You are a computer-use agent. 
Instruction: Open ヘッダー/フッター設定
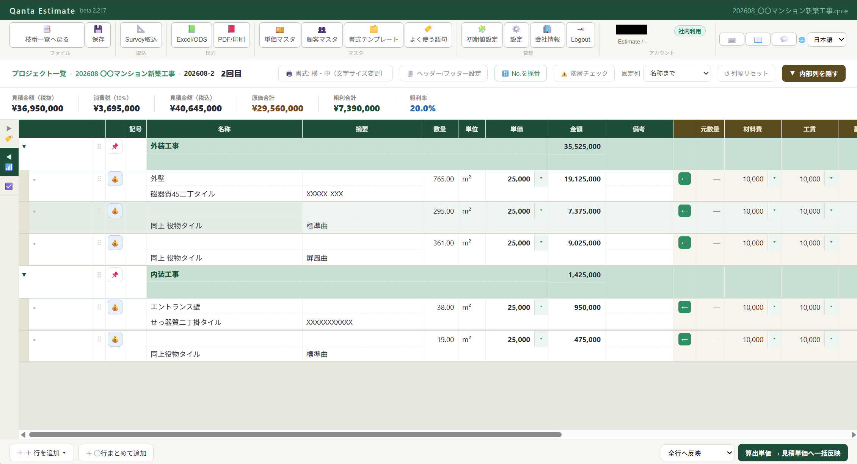pos(444,73)
